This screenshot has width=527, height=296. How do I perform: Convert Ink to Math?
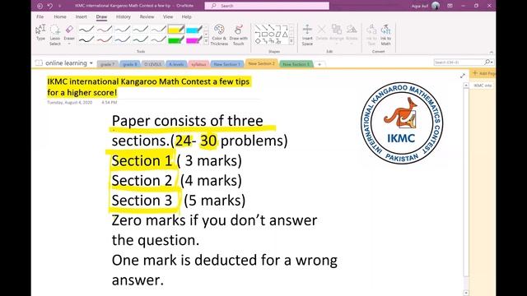(x=386, y=35)
